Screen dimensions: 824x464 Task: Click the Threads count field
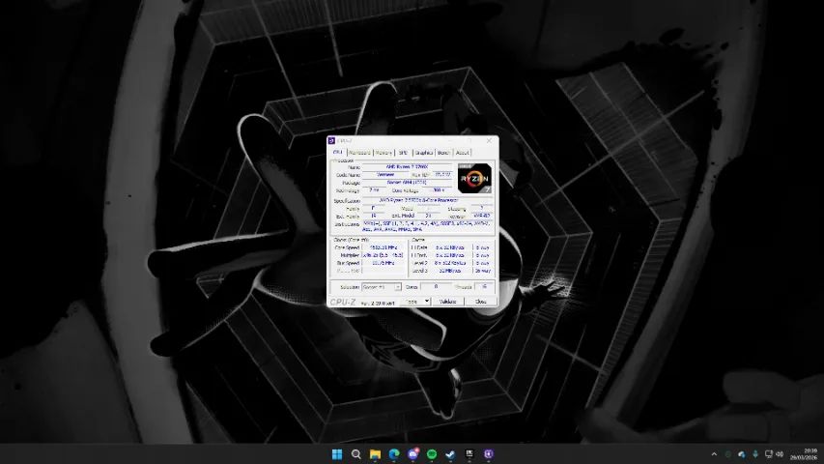tap(484, 287)
